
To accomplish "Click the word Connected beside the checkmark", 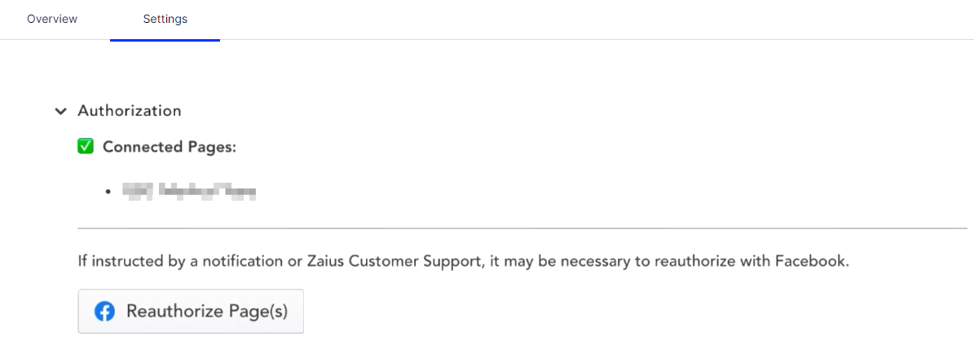I will click(142, 147).
